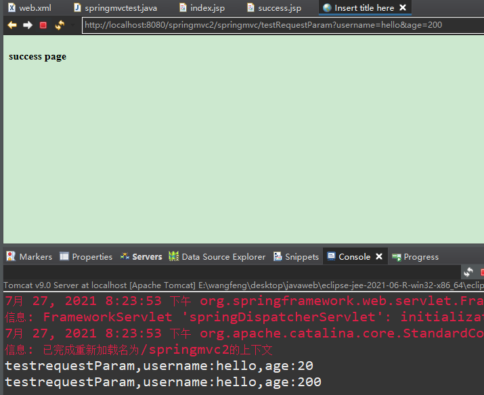Viewport: 484px width, 395px height.
Task: Click console line ending with age:20
Action: tap(159, 366)
